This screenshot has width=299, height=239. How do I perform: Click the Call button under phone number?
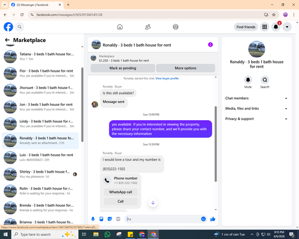coord(121,201)
